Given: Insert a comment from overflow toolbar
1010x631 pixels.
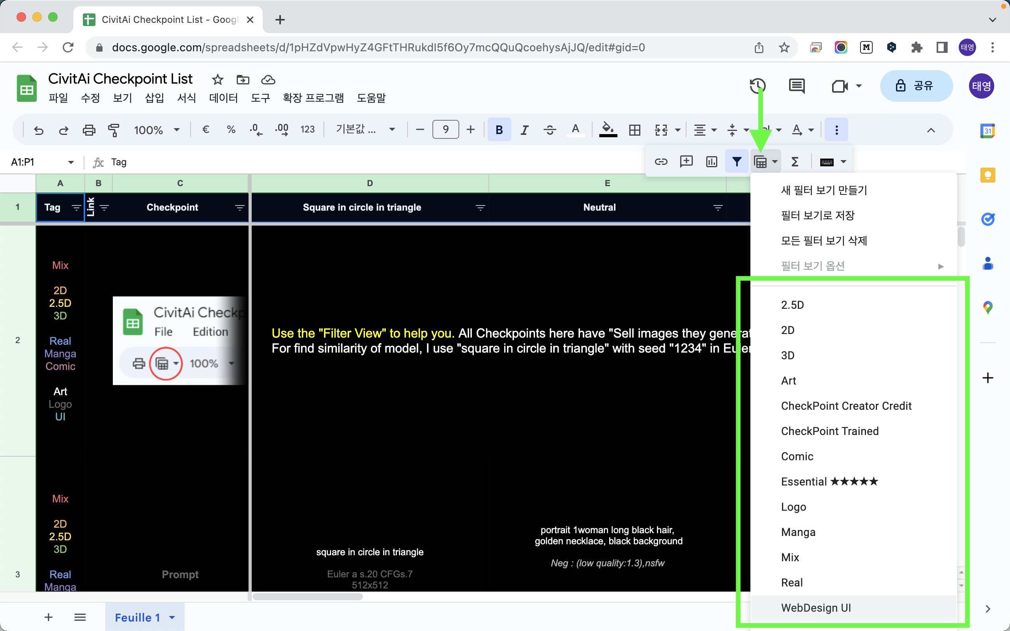Looking at the screenshot, I should [686, 162].
